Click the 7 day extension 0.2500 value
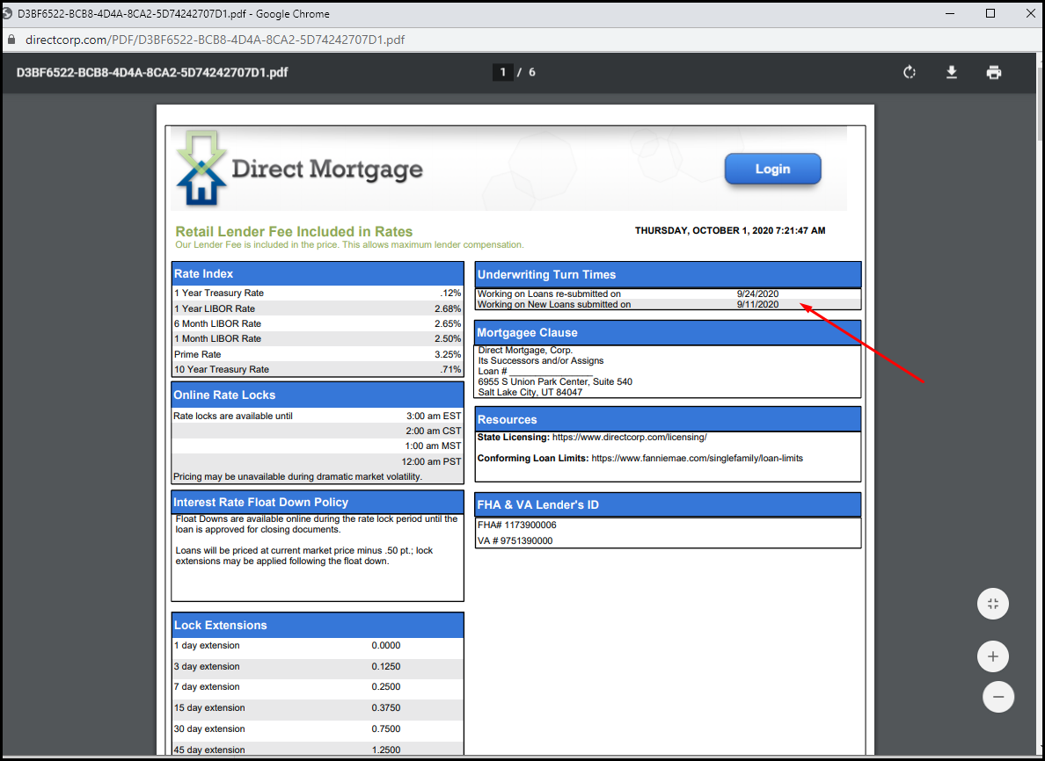Viewport: 1045px width, 761px height. pyautogui.click(x=386, y=687)
